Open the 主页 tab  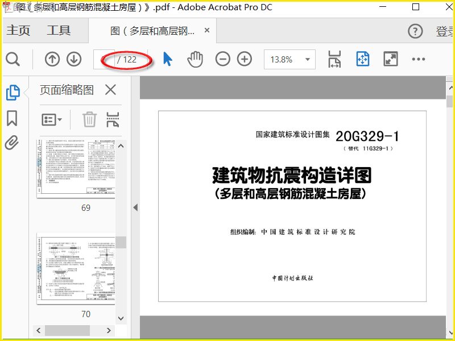(18, 30)
